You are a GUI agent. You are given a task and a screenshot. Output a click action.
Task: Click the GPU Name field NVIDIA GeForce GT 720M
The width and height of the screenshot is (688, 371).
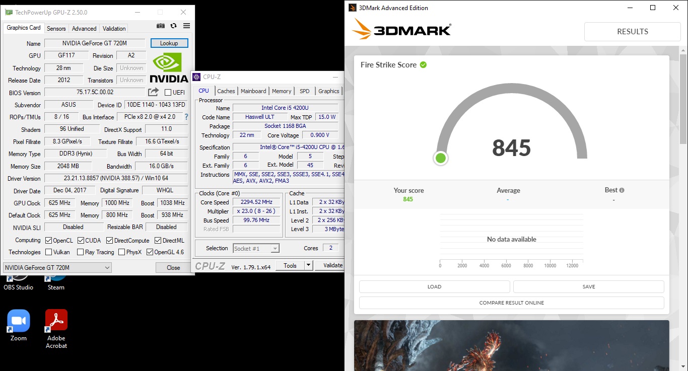coord(95,43)
